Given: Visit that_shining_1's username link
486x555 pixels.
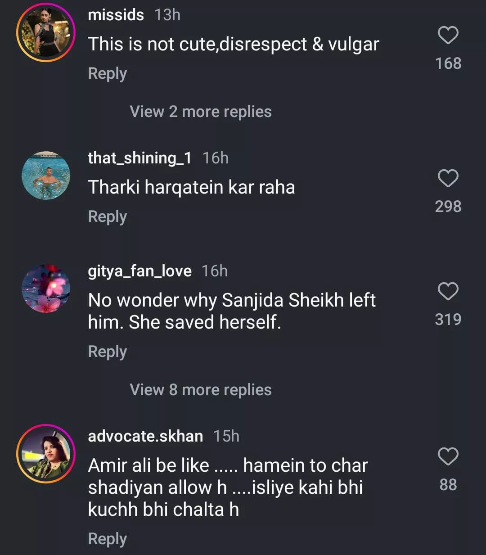Looking at the screenshot, I should pos(139,158).
